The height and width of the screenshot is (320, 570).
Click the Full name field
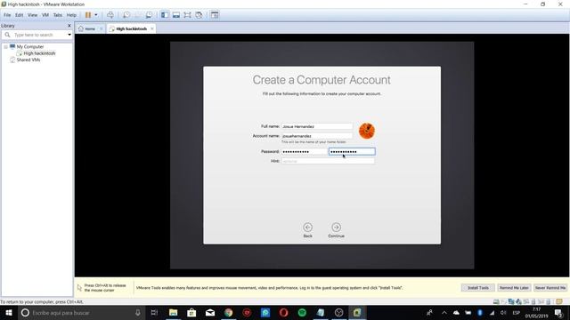tap(317, 126)
